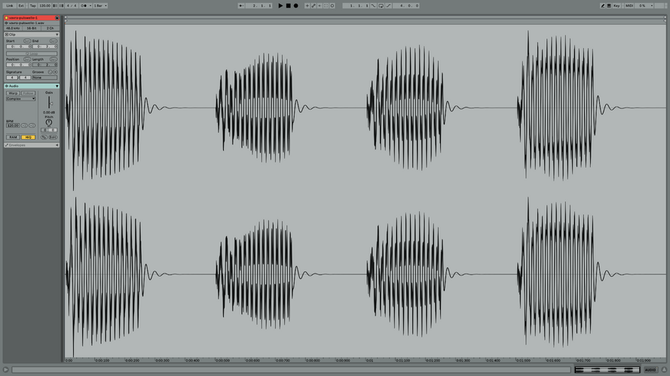Click the Tap tempo button
This screenshot has height=376, width=670.
point(33,5)
